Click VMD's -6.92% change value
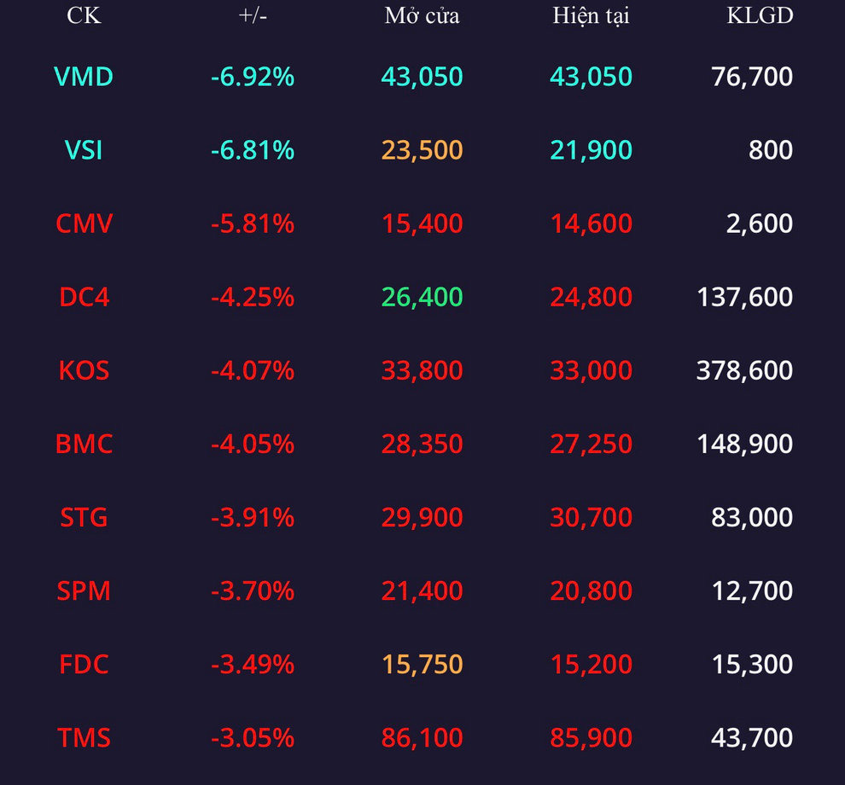Viewport: 845px width, 785px height. (253, 77)
